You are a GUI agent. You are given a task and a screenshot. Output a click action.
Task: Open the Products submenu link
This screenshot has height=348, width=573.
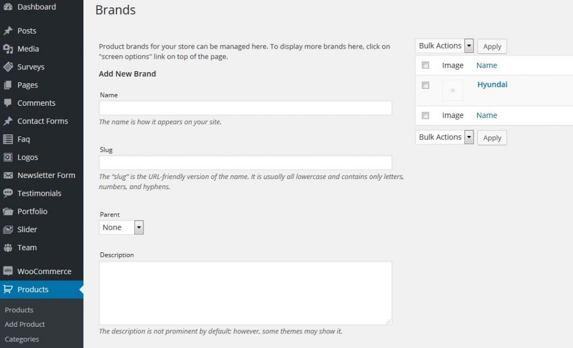tap(19, 310)
